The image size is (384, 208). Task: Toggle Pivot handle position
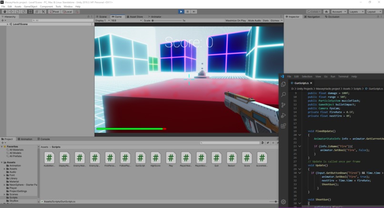click(x=54, y=11)
